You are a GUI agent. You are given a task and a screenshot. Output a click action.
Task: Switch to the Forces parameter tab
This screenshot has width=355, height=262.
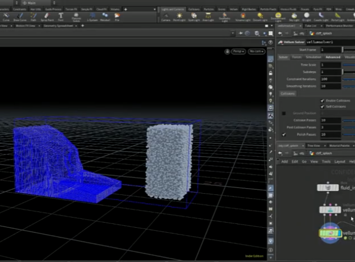pyautogui.click(x=297, y=57)
